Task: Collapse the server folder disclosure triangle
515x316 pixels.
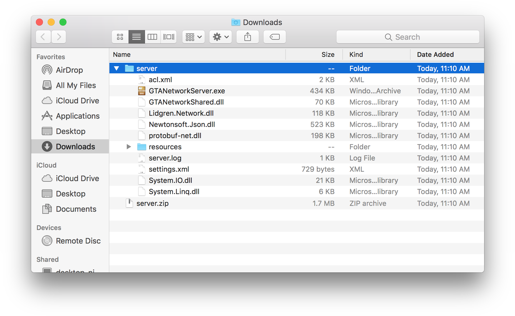Action: [116, 68]
